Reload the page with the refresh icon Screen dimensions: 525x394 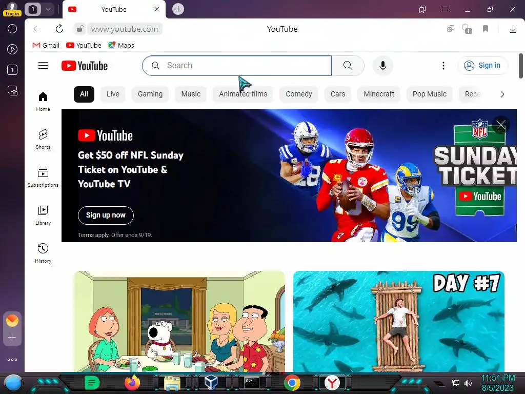[59, 29]
